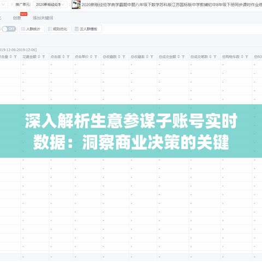The width and height of the screenshot is (262, 262).
Task: Click the 总成交金额 column header text
Action: coord(168,57)
